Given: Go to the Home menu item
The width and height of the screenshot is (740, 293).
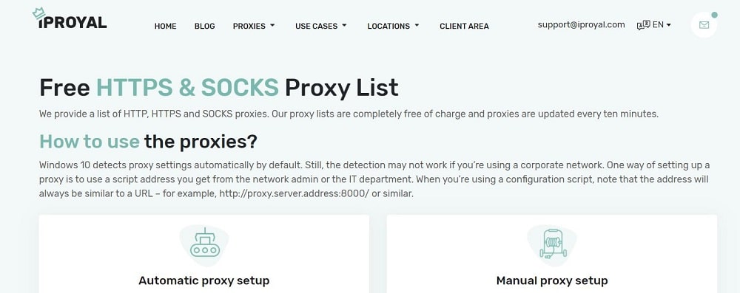Looking at the screenshot, I should tap(165, 27).
